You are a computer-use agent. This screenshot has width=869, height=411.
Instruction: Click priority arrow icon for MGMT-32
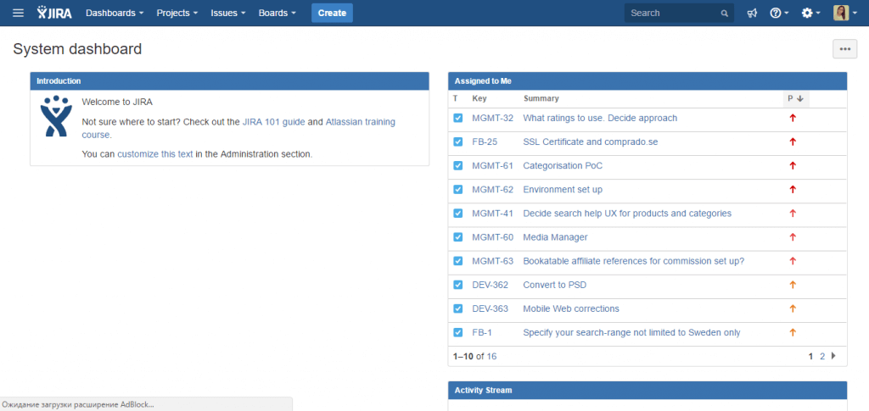(x=793, y=118)
